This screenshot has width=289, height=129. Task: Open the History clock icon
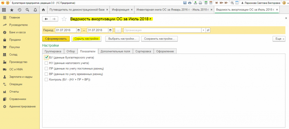[x=19, y=10]
